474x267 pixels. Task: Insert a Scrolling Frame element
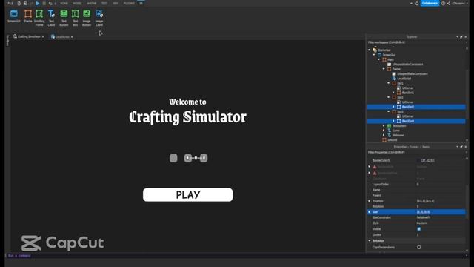tap(39, 18)
